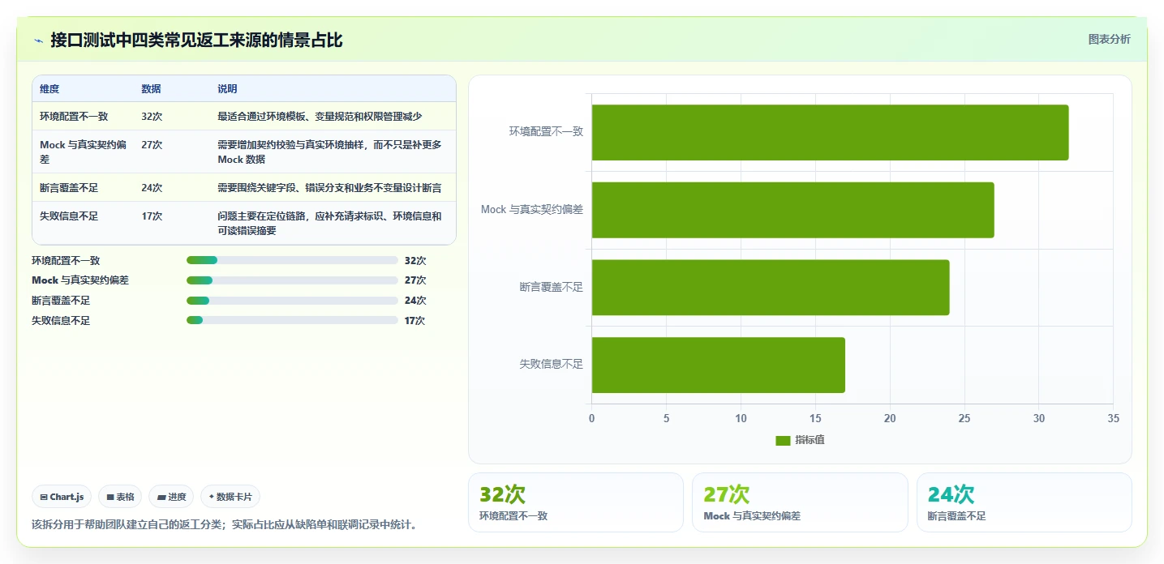Screen dimensions: 1164x564
Task: Click the 环境配置不一致 table row cell
Action: pos(74,117)
